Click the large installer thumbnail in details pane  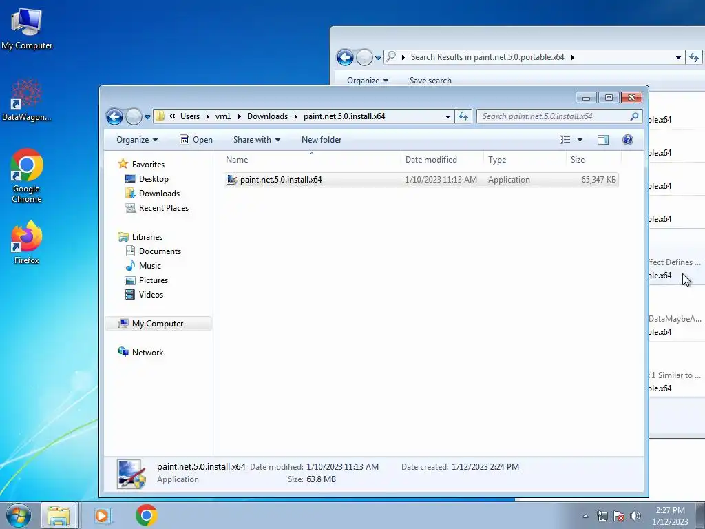131,474
